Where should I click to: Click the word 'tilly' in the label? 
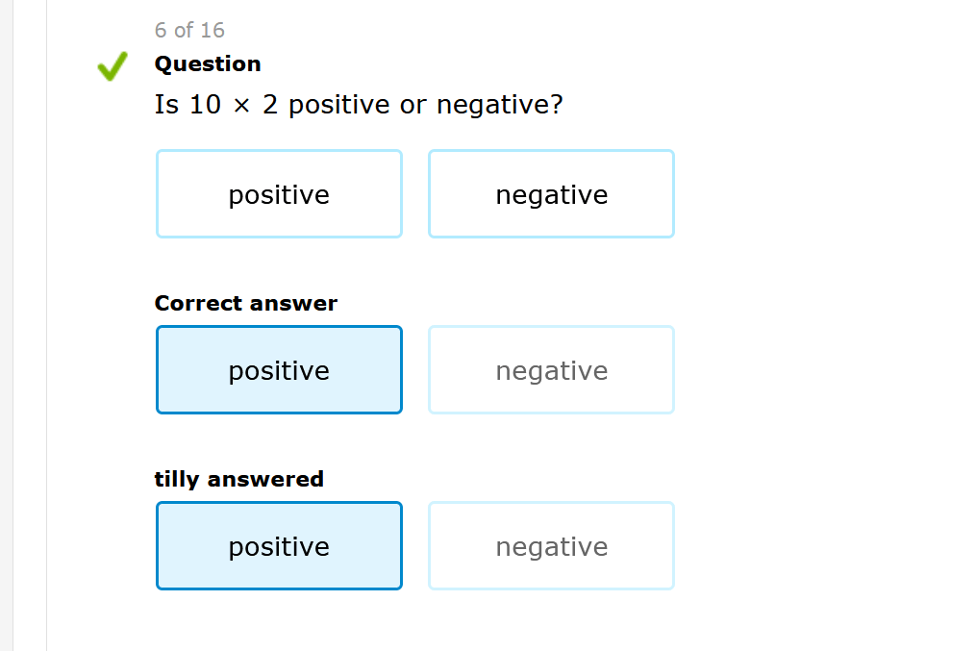click(177, 479)
